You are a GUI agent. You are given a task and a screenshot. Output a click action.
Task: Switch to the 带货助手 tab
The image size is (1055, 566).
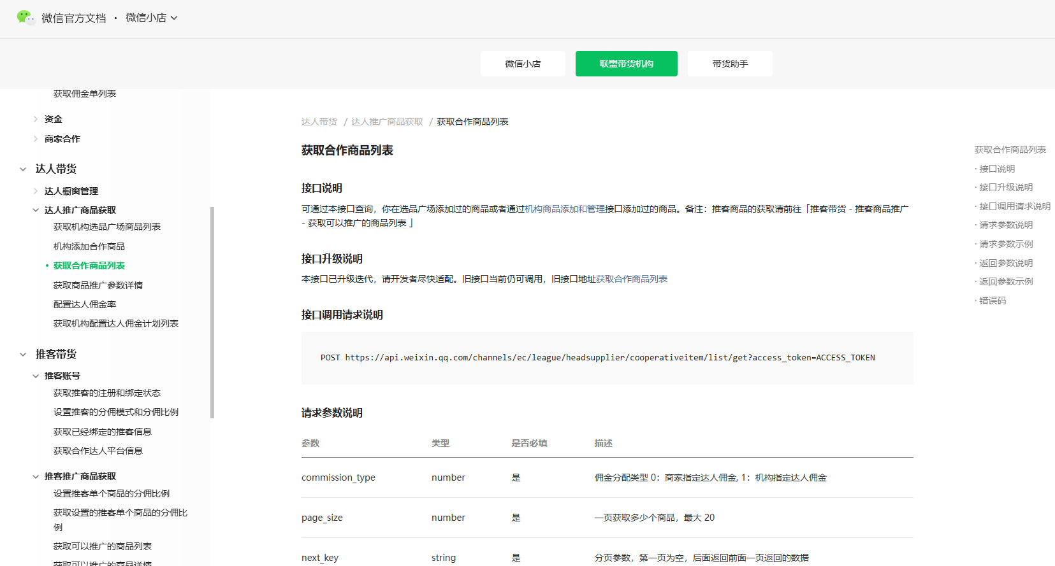coord(730,64)
